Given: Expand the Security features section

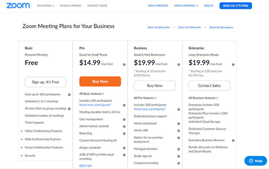Looking at the screenshot, I should [30, 156].
